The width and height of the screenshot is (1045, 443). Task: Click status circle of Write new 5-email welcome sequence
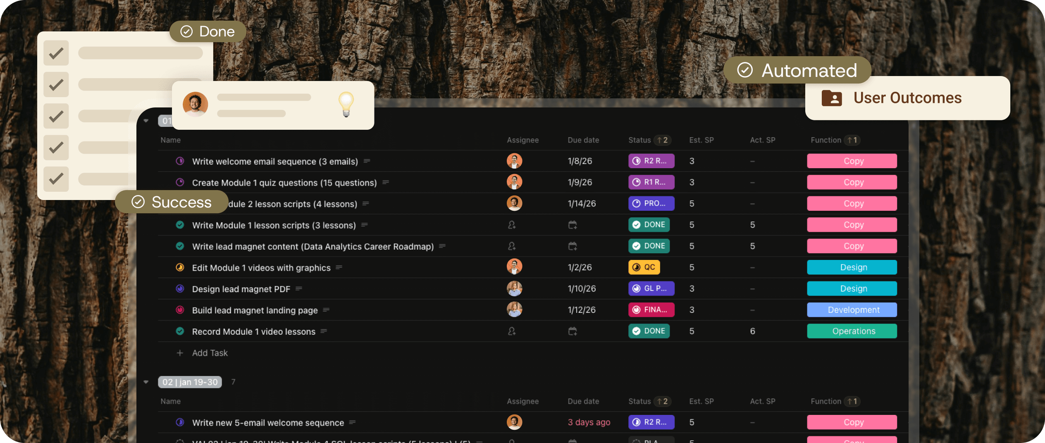tap(180, 422)
